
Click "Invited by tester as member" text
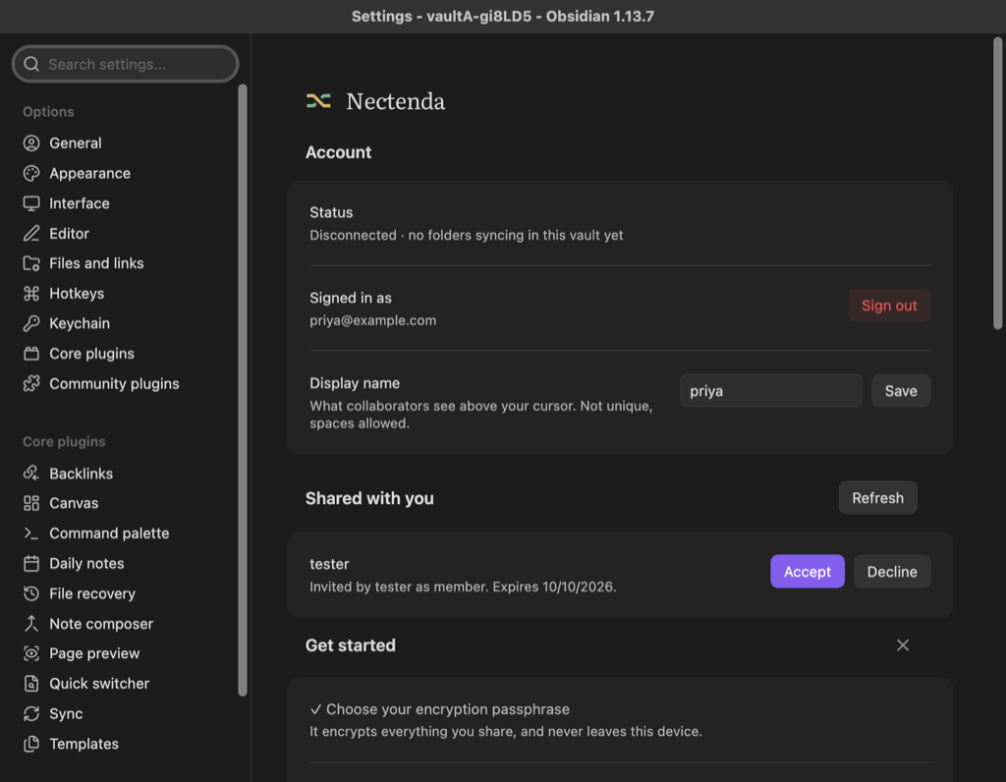[398, 586]
